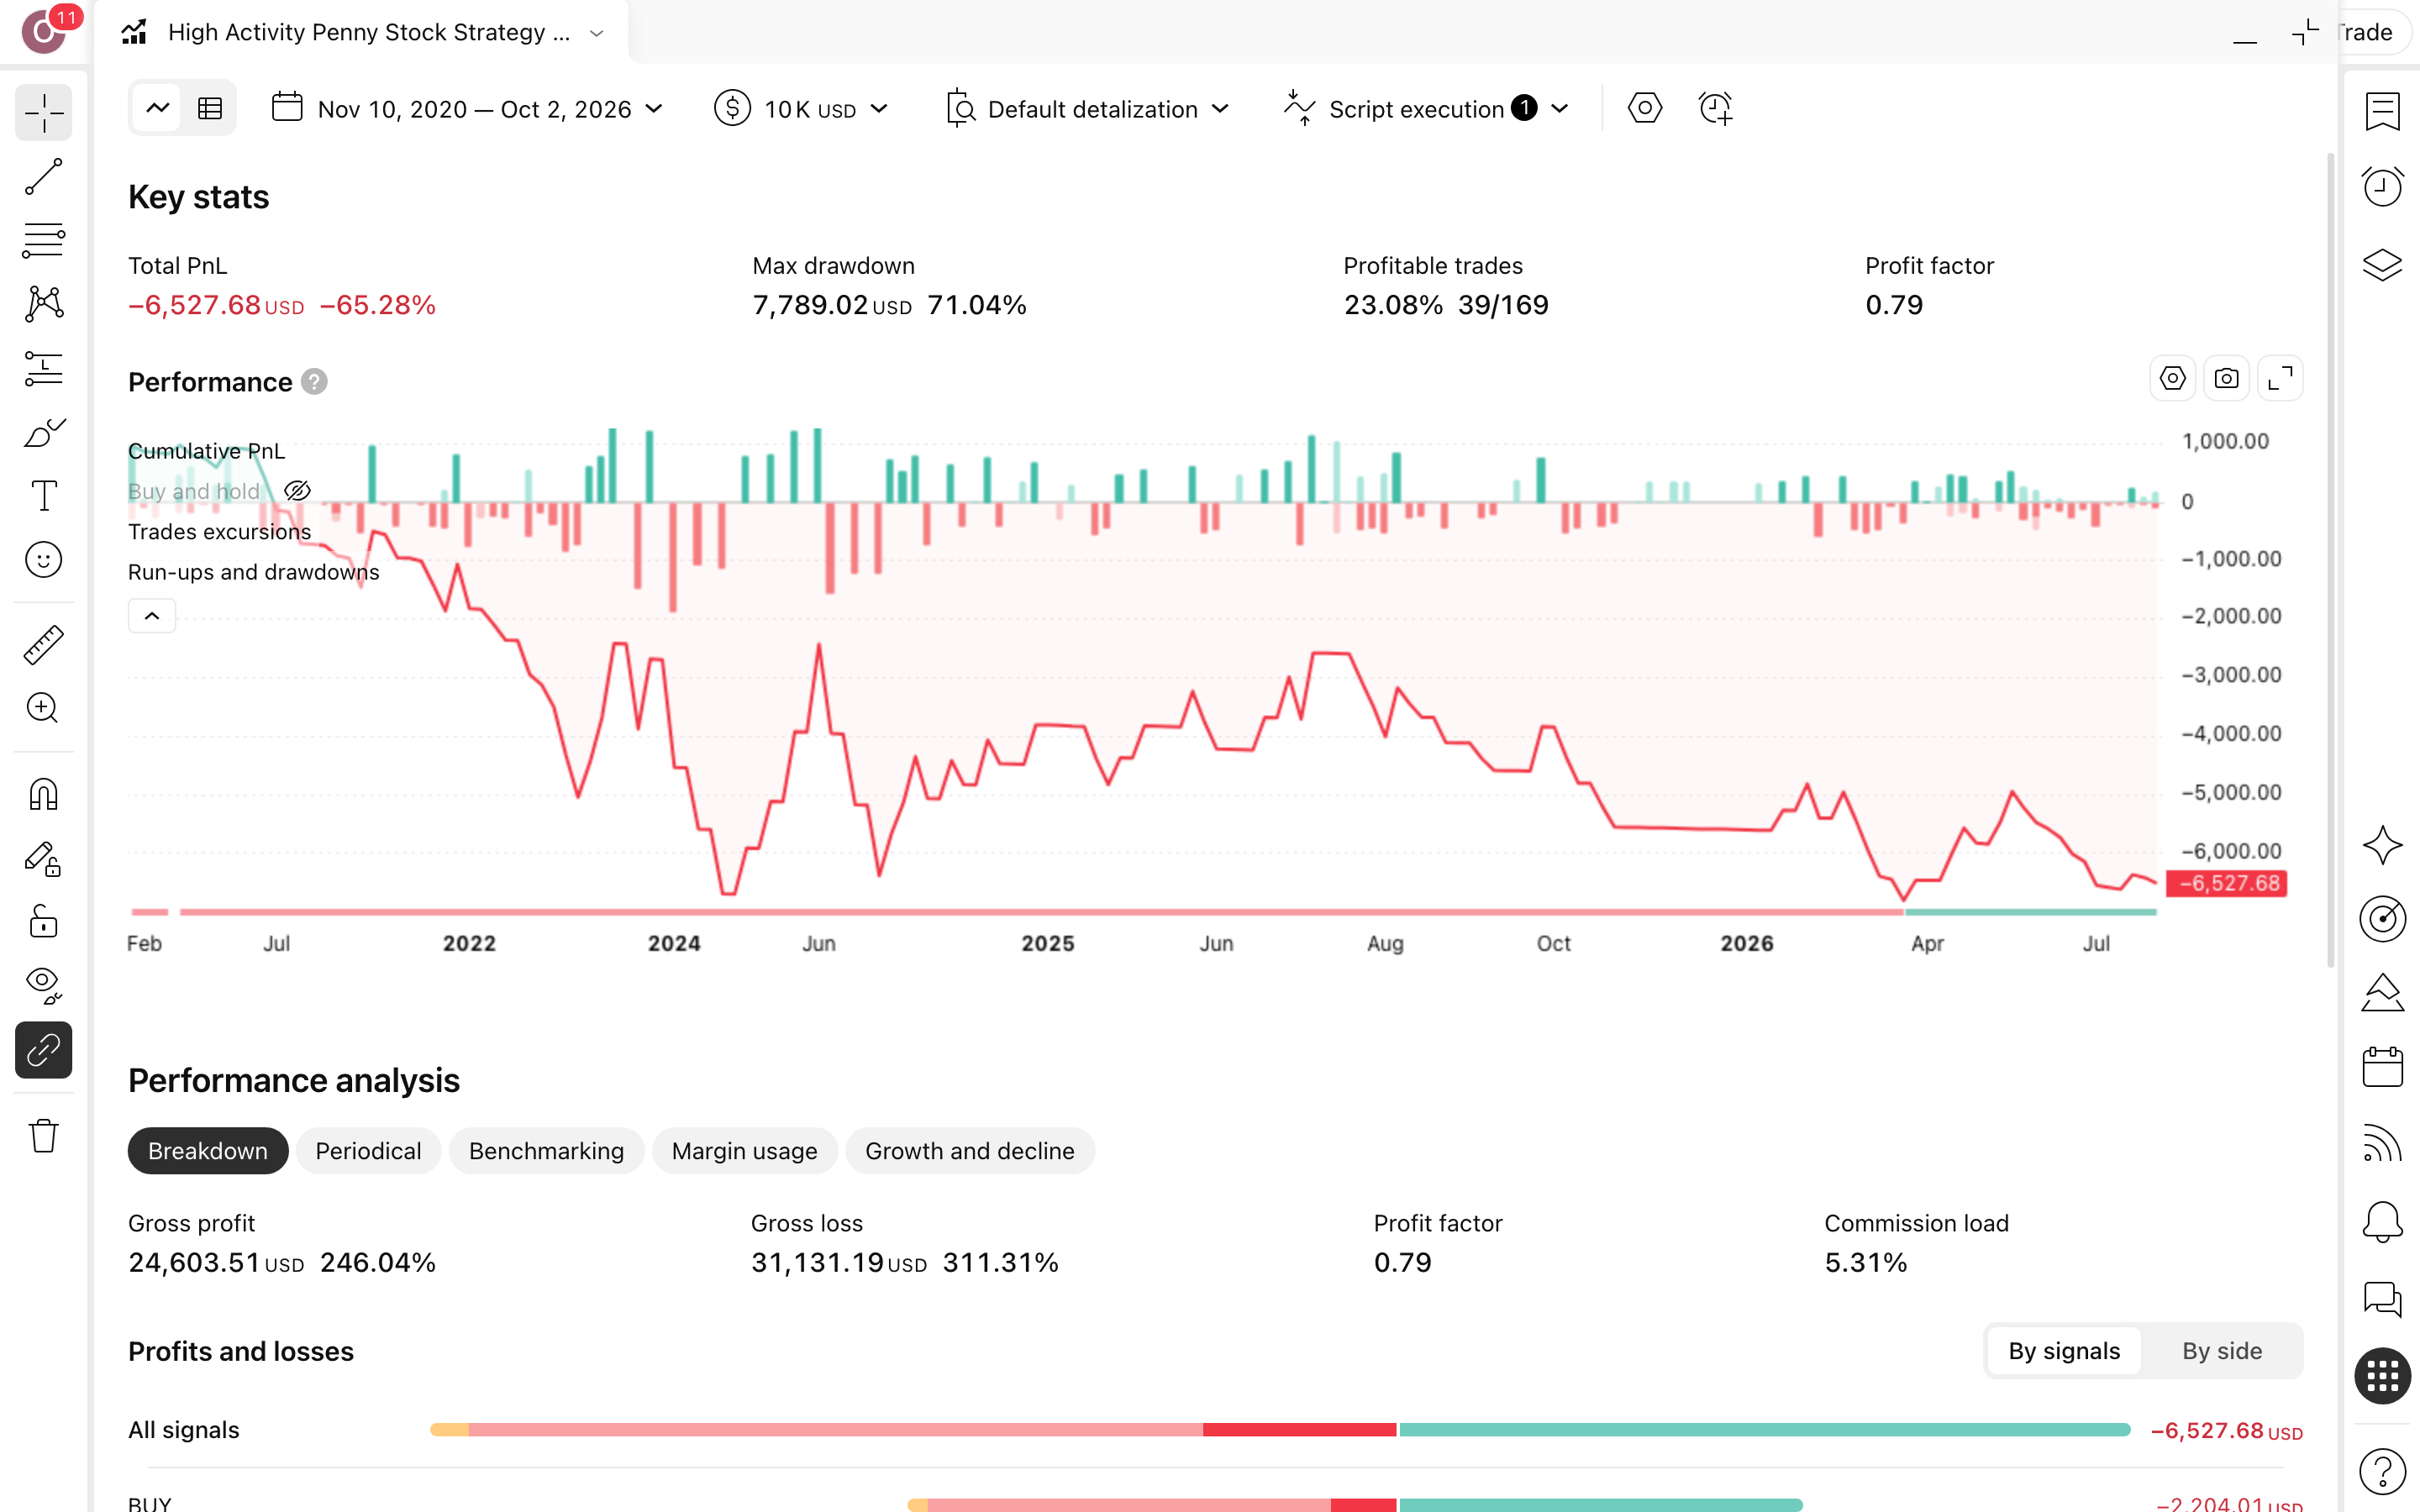Switch to list of trades table view
2420x1512 pixels.
click(x=210, y=108)
